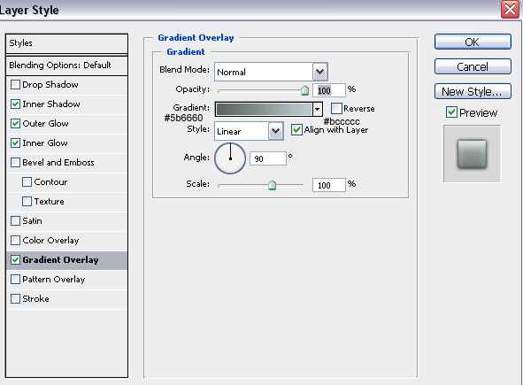Click the Opacity value field
This screenshot has width=523, height=385.
(329, 90)
